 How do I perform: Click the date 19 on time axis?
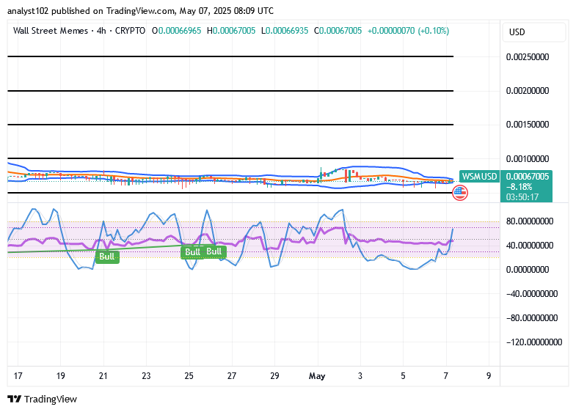[x=61, y=376]
